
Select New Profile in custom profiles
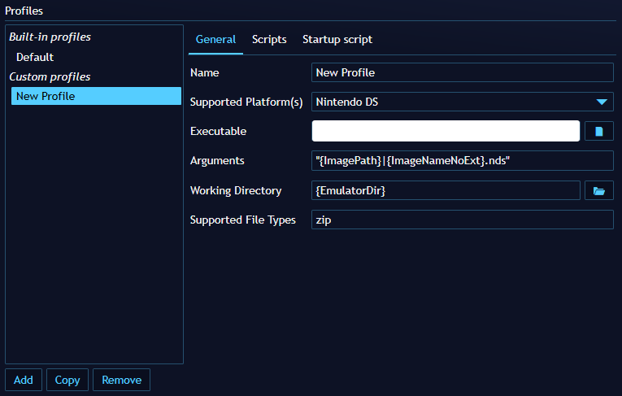pyautogui.click(x=96, y=96)
